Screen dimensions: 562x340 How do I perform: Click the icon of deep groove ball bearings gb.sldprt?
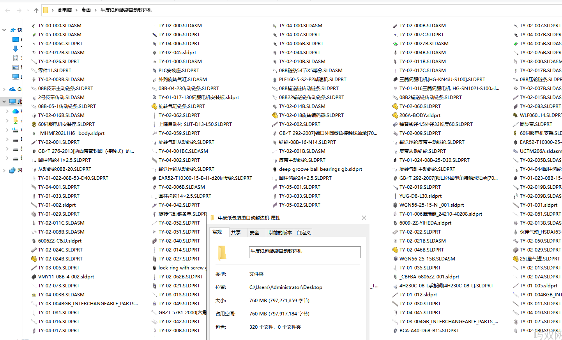(x=275, y=169)
